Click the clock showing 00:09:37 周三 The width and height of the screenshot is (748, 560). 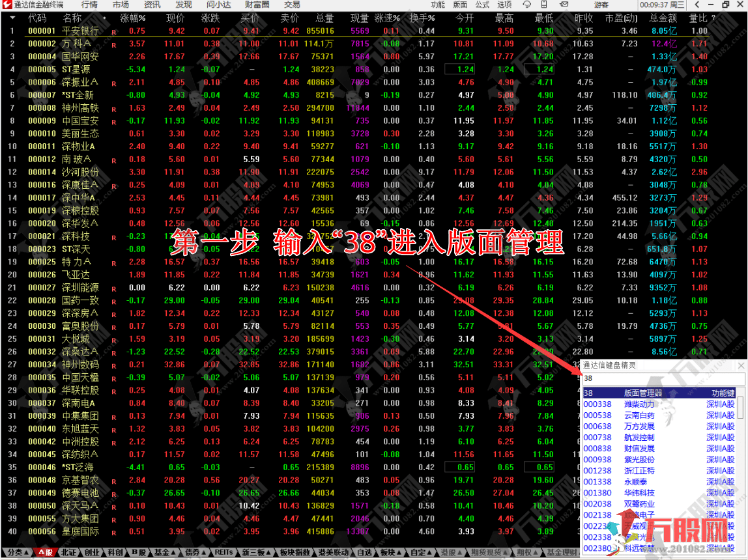pos(662,5)
